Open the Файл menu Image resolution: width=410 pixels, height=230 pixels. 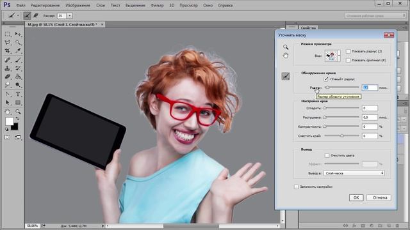(20, 5)
